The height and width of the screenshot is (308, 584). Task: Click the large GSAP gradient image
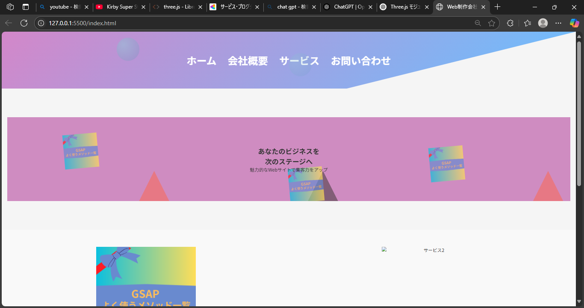point(146,276)
